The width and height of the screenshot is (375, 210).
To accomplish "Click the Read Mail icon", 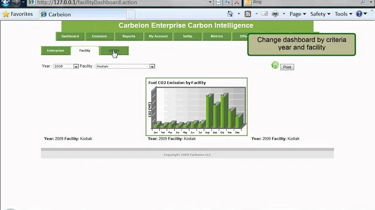I will [265, 14].
